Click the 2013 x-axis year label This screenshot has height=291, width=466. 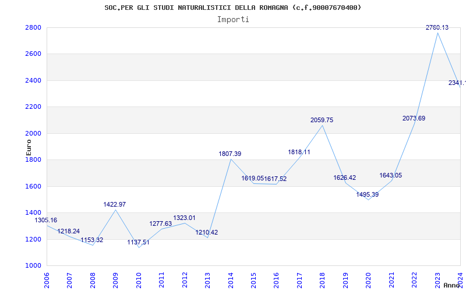pos(207,280)
